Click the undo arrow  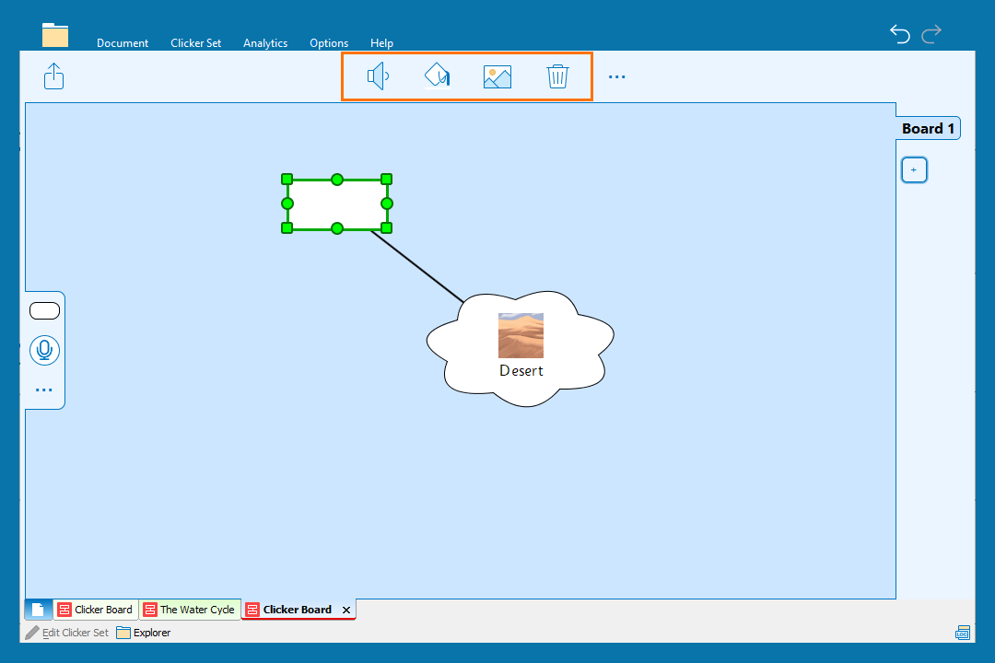(x=900, y=34)
